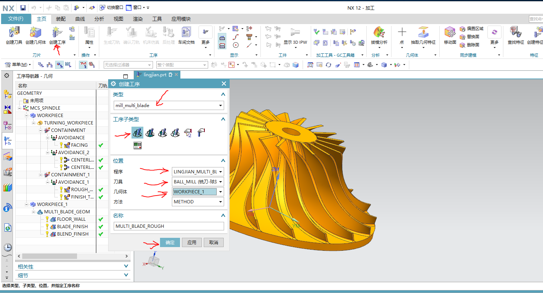This screenshot has height=293, width=543.
Task: Click the 确定 button
Action: pyautogui.click(x=170, y=243)
